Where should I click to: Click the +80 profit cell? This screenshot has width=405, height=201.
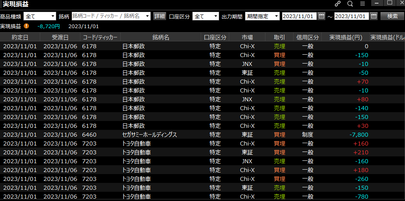point(362,99)
